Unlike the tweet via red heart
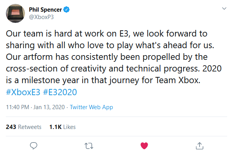Viewport: 233px width, 155px height. [144, 146]
